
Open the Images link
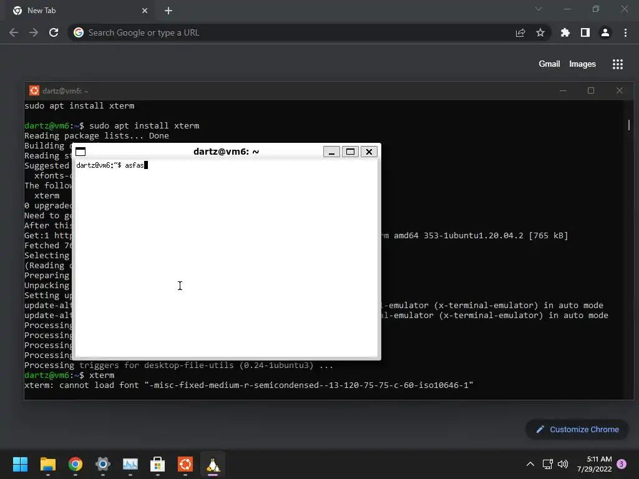pos(582,64)
